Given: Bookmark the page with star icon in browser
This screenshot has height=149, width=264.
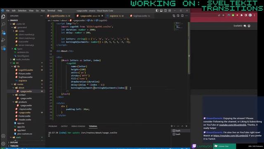Looking at the screenshot, I should (223, 15).
